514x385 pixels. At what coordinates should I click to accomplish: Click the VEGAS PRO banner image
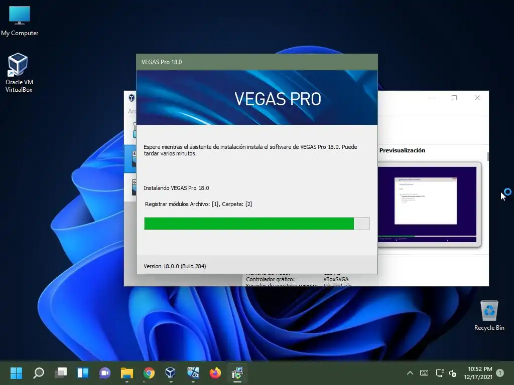(256, 97)
